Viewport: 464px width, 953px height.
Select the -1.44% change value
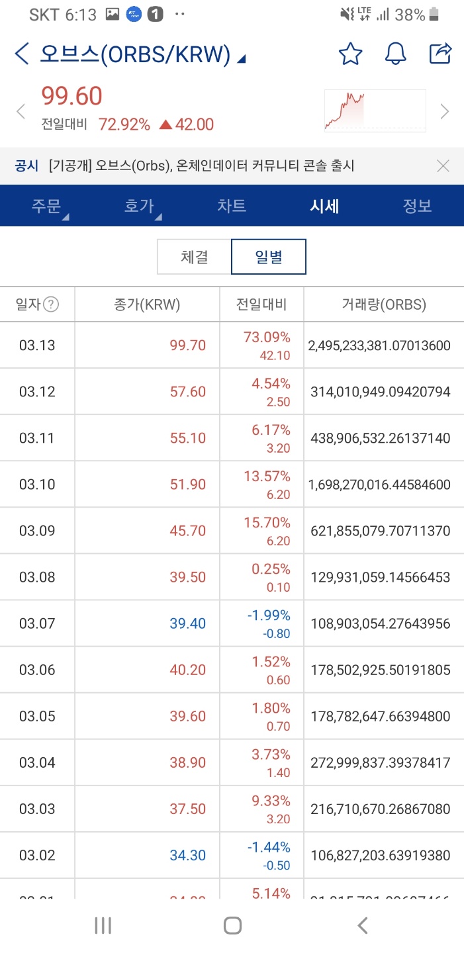(269, 847)
